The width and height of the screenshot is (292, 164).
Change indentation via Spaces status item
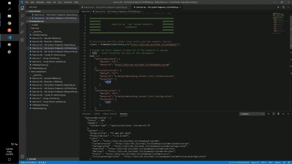[255, 163]
